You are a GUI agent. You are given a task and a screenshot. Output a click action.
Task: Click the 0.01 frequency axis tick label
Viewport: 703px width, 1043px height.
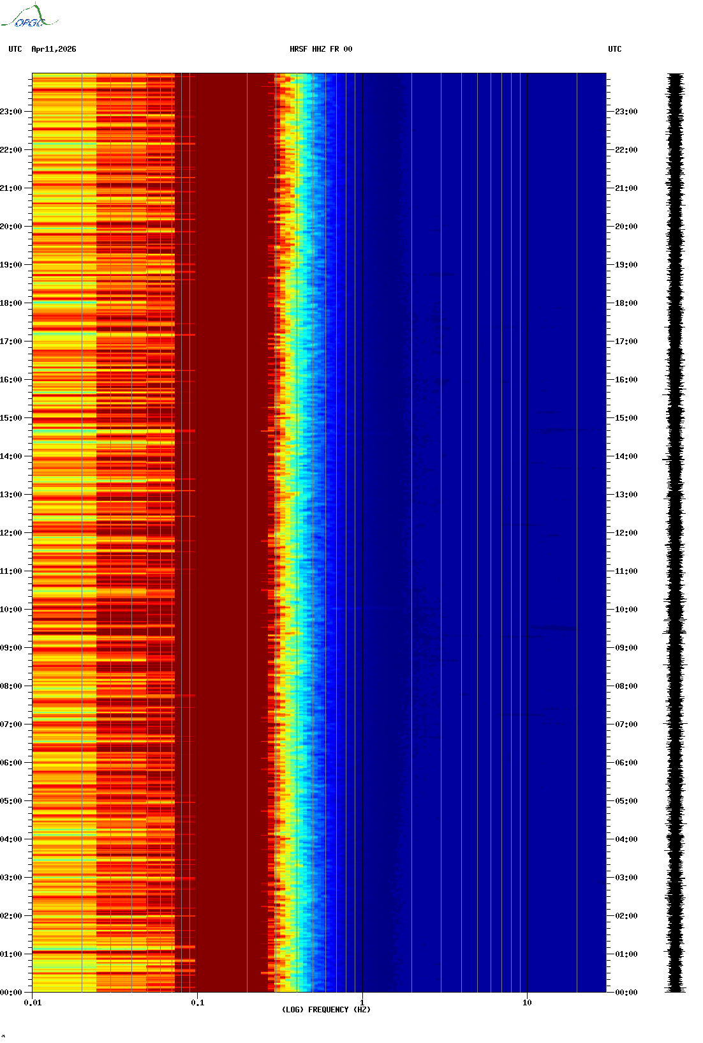point(33,1003)
